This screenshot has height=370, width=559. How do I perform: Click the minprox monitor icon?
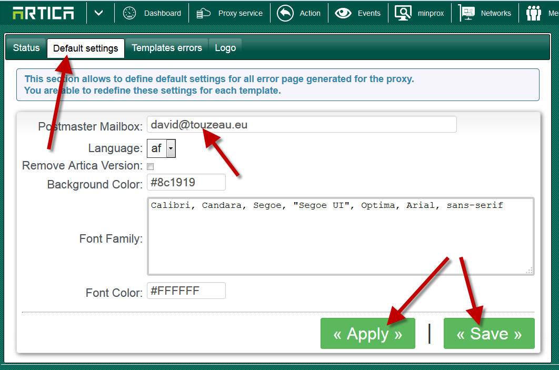click(403, 13)
